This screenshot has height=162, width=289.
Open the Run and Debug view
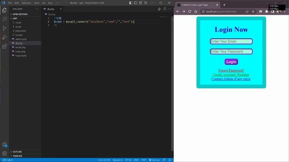(x=5, y=37)
